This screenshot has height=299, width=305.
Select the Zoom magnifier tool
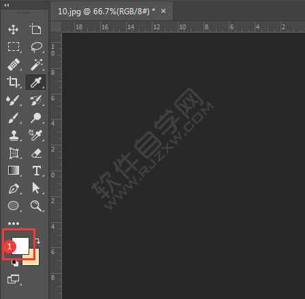click(x=36, y=206)
